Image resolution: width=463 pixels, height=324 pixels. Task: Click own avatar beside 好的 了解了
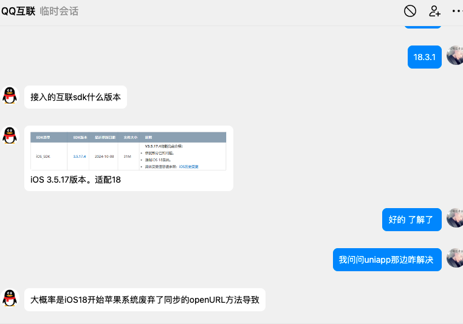(455, 218)
